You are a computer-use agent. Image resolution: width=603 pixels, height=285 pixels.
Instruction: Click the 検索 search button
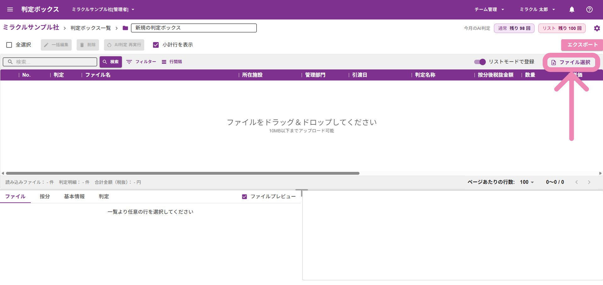(x=111, y=62)
